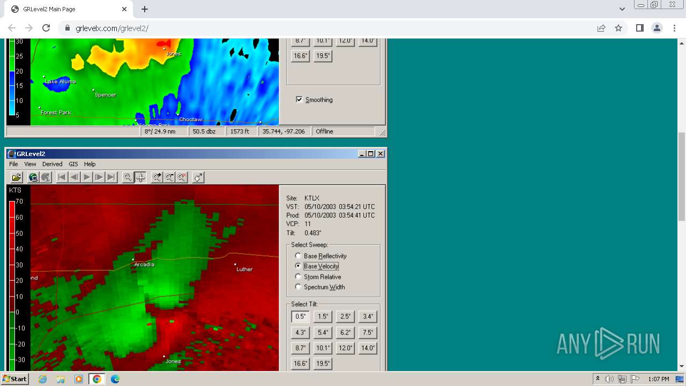Click the reset zoom magnifier with red X
Viewport: 686px width, 386px height.
pos(182,177)
